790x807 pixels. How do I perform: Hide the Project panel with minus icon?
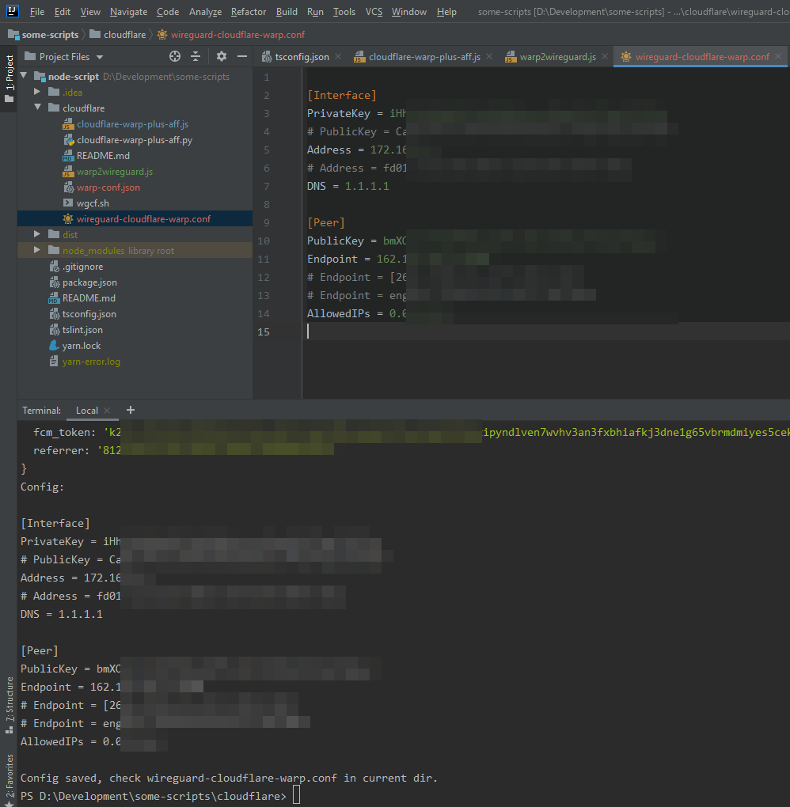(x=241, y=56)
